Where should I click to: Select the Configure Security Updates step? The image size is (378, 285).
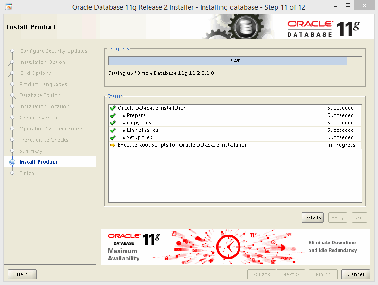(x=53, y=51)
